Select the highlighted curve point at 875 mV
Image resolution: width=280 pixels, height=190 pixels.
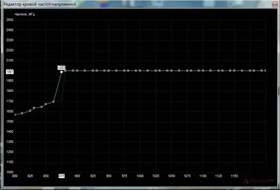pyautogui.click(x=62, y=72)
